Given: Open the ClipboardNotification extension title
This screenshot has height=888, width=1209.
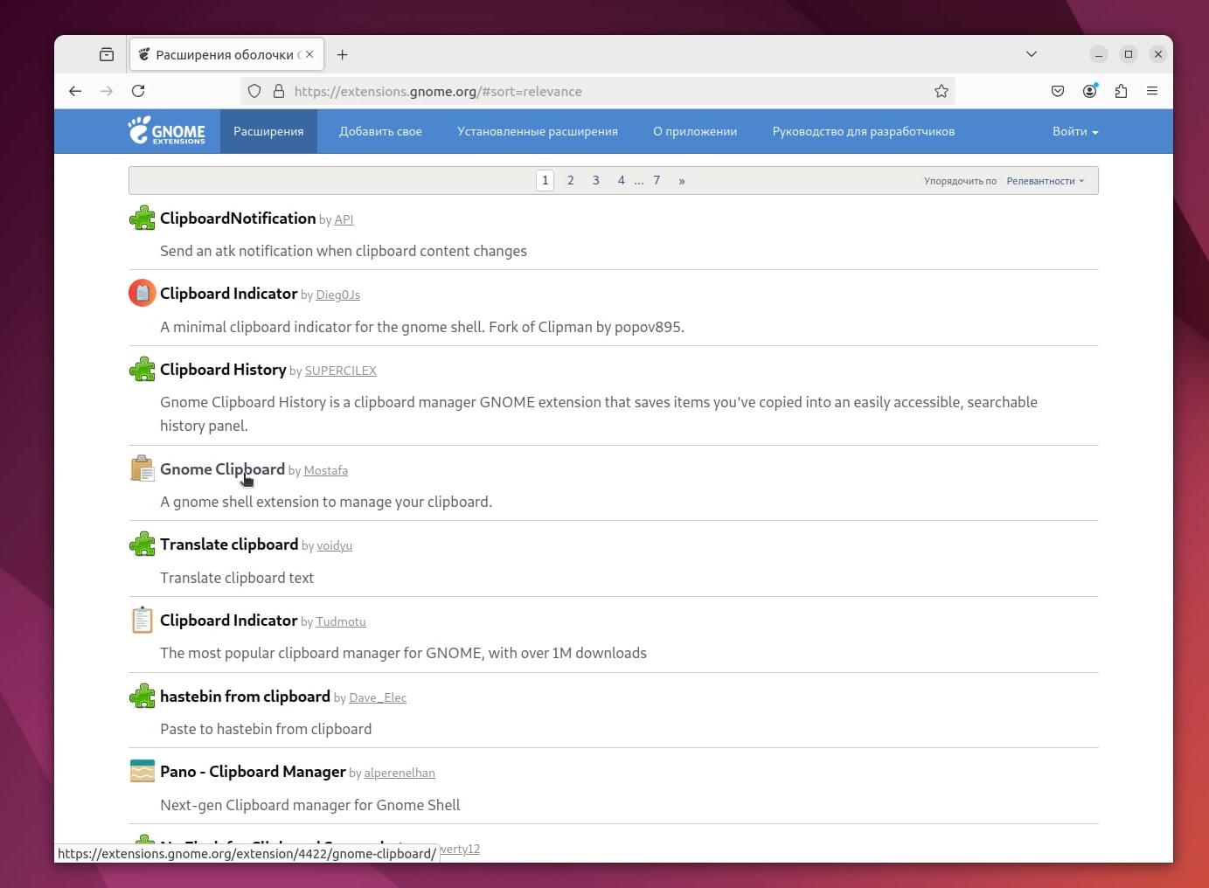Looking at the screenshot, I should [x=238, y=218].
